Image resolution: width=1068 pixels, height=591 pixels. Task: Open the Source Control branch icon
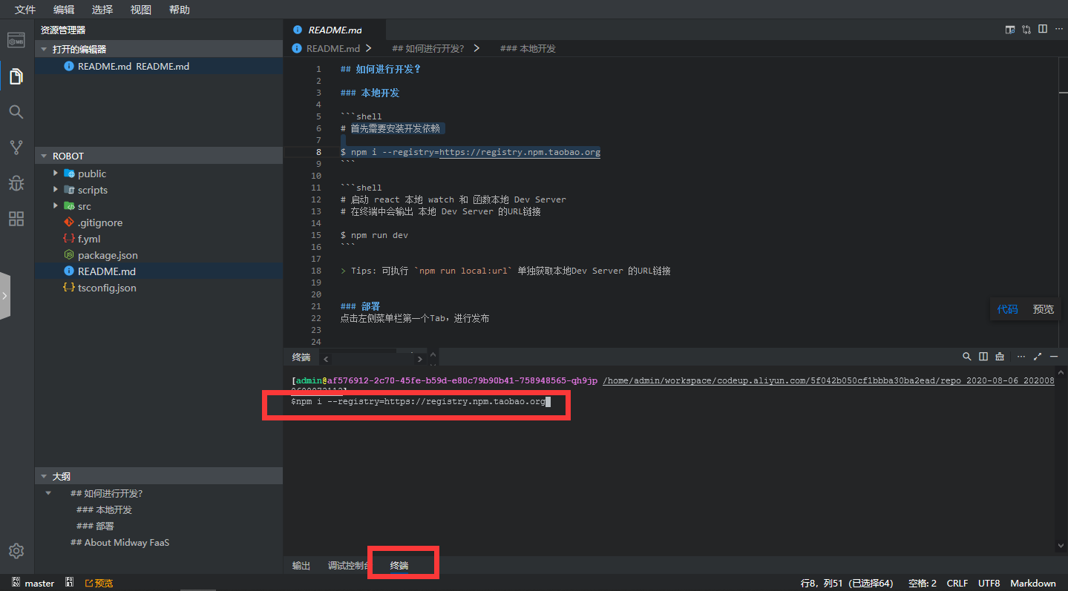[16, 148]
